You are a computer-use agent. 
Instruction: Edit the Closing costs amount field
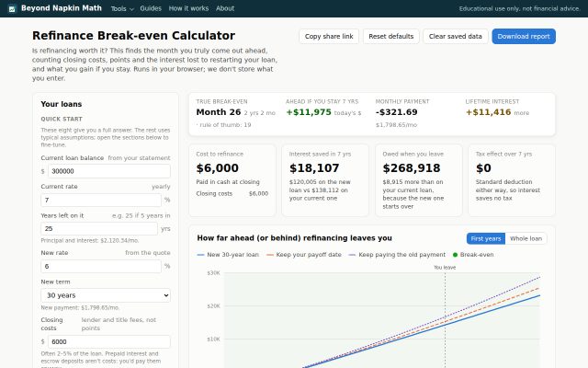(x=109, y=341)
